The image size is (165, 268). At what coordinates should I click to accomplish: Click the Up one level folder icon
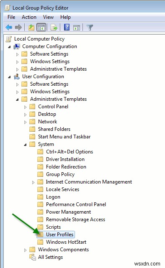coord(31,27)
